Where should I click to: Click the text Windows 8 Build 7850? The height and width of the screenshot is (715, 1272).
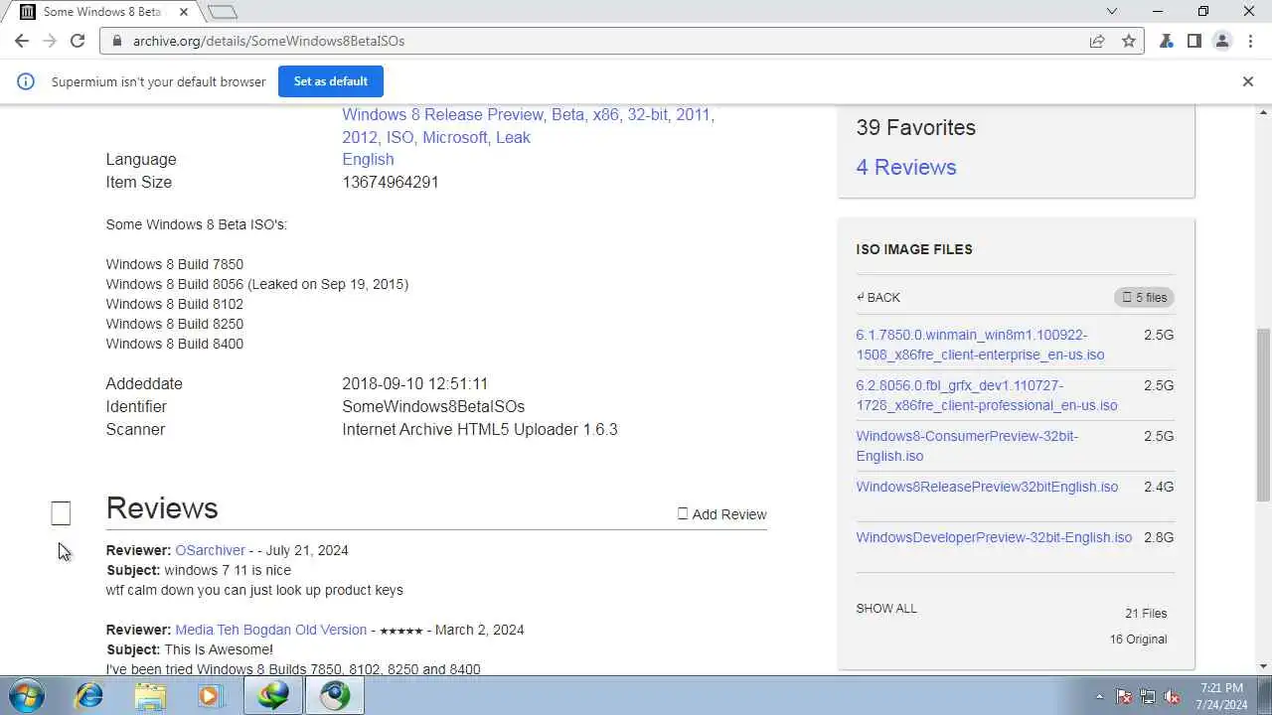pos(175,264)
